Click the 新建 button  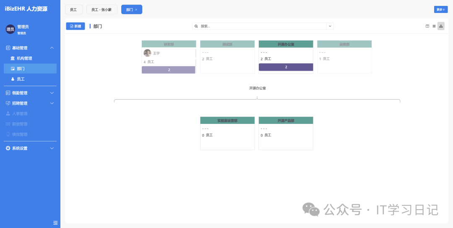[x=75, y=26]
